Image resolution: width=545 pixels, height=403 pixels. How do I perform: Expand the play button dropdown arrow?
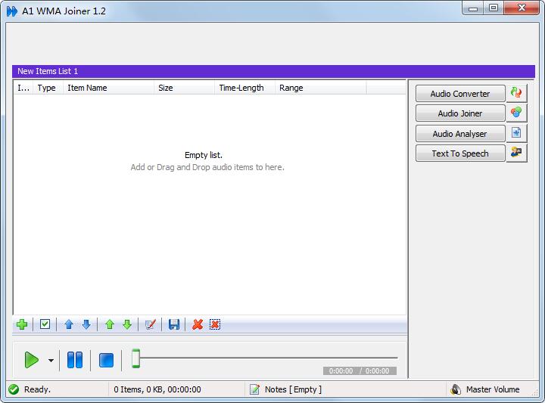(x=51, y=361)
